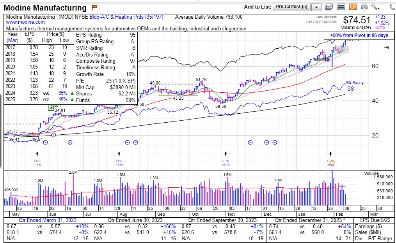Click the 49.60 price label on chart
Viewport: 396px width, 243px height.
click(x=155, y=83)
